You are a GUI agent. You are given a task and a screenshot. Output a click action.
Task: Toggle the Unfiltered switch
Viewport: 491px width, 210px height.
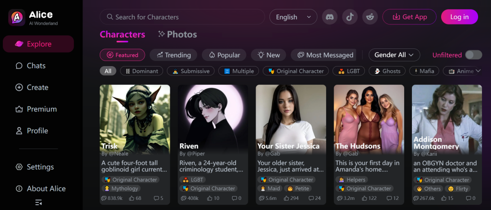coord(473,55)
